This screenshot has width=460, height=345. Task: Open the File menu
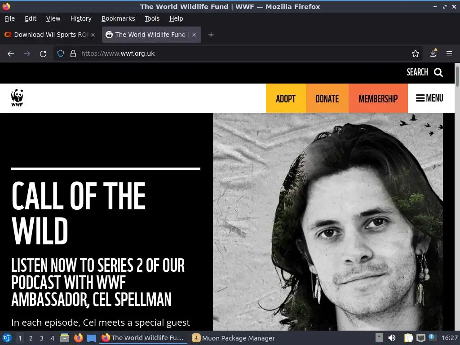(x=10, y=18)
